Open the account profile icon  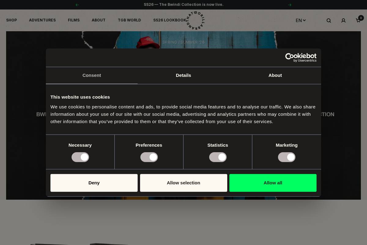(343, 21)
